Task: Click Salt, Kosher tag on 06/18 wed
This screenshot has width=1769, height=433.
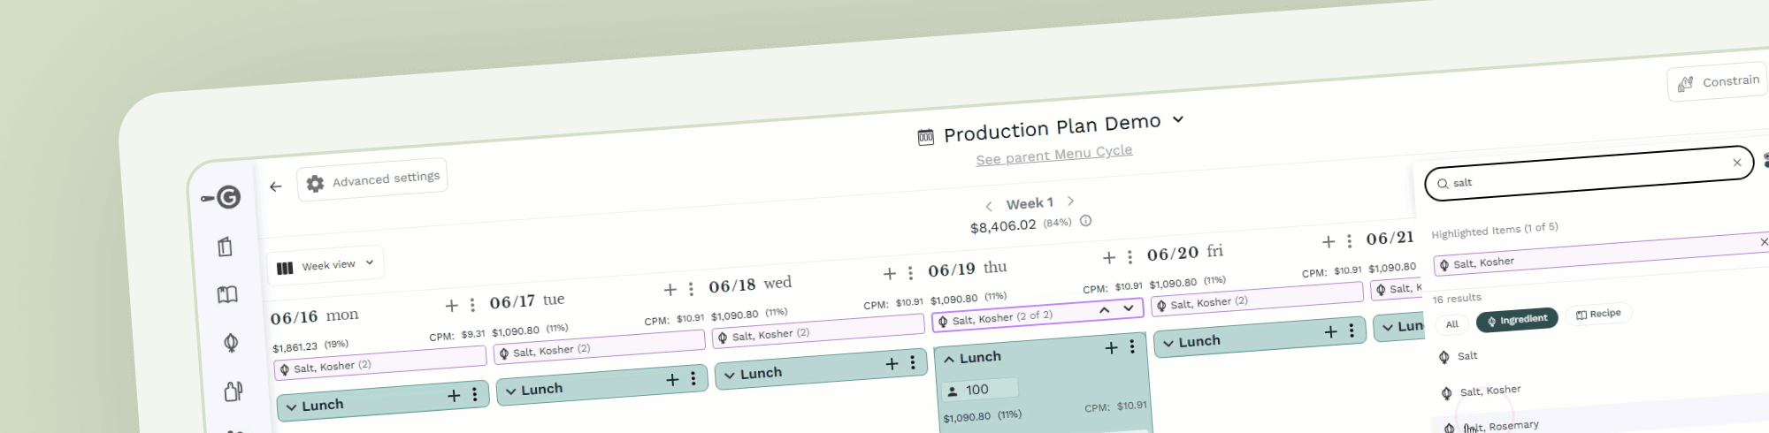Action: [818, 330]
